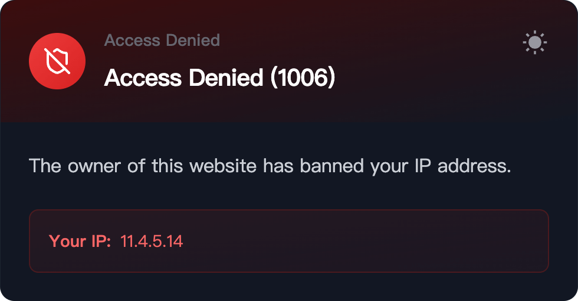This screenshot has height=301, width=578.
Task: Select the Access Denied (1006) heading
Action: coord(219,78)
